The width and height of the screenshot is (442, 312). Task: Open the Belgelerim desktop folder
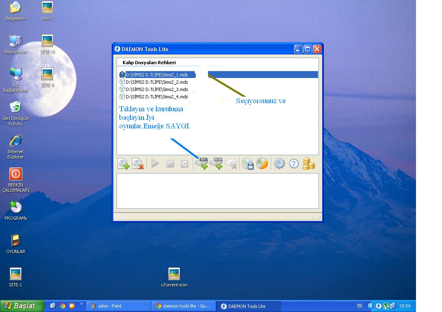[15, 11]
